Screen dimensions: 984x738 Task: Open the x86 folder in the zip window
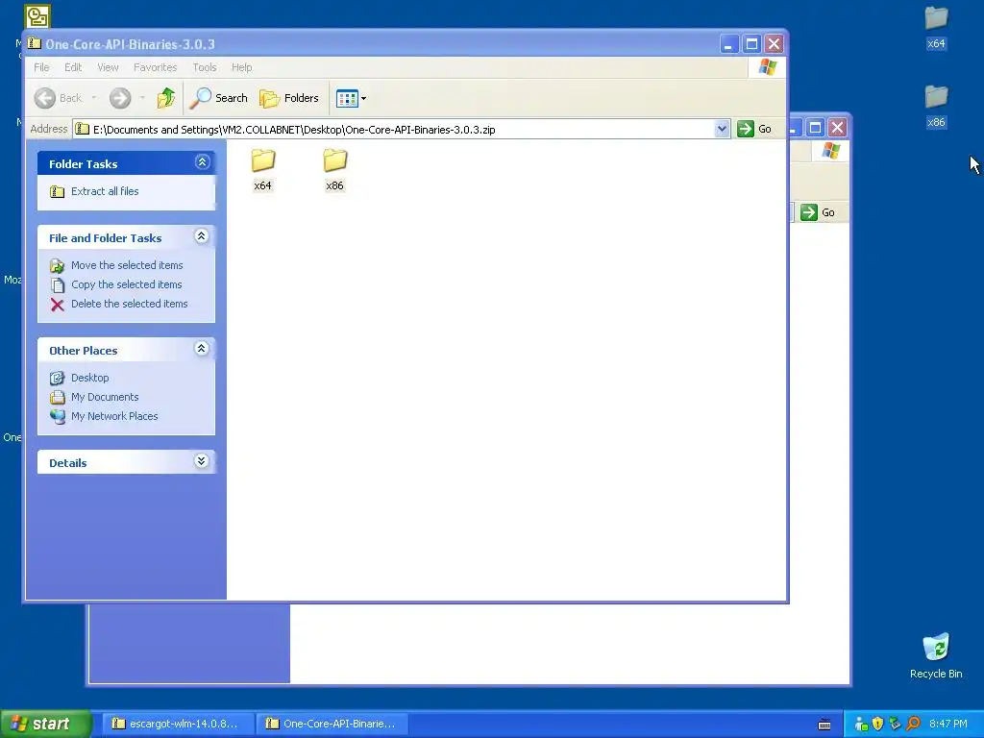(x=334, y=169)
